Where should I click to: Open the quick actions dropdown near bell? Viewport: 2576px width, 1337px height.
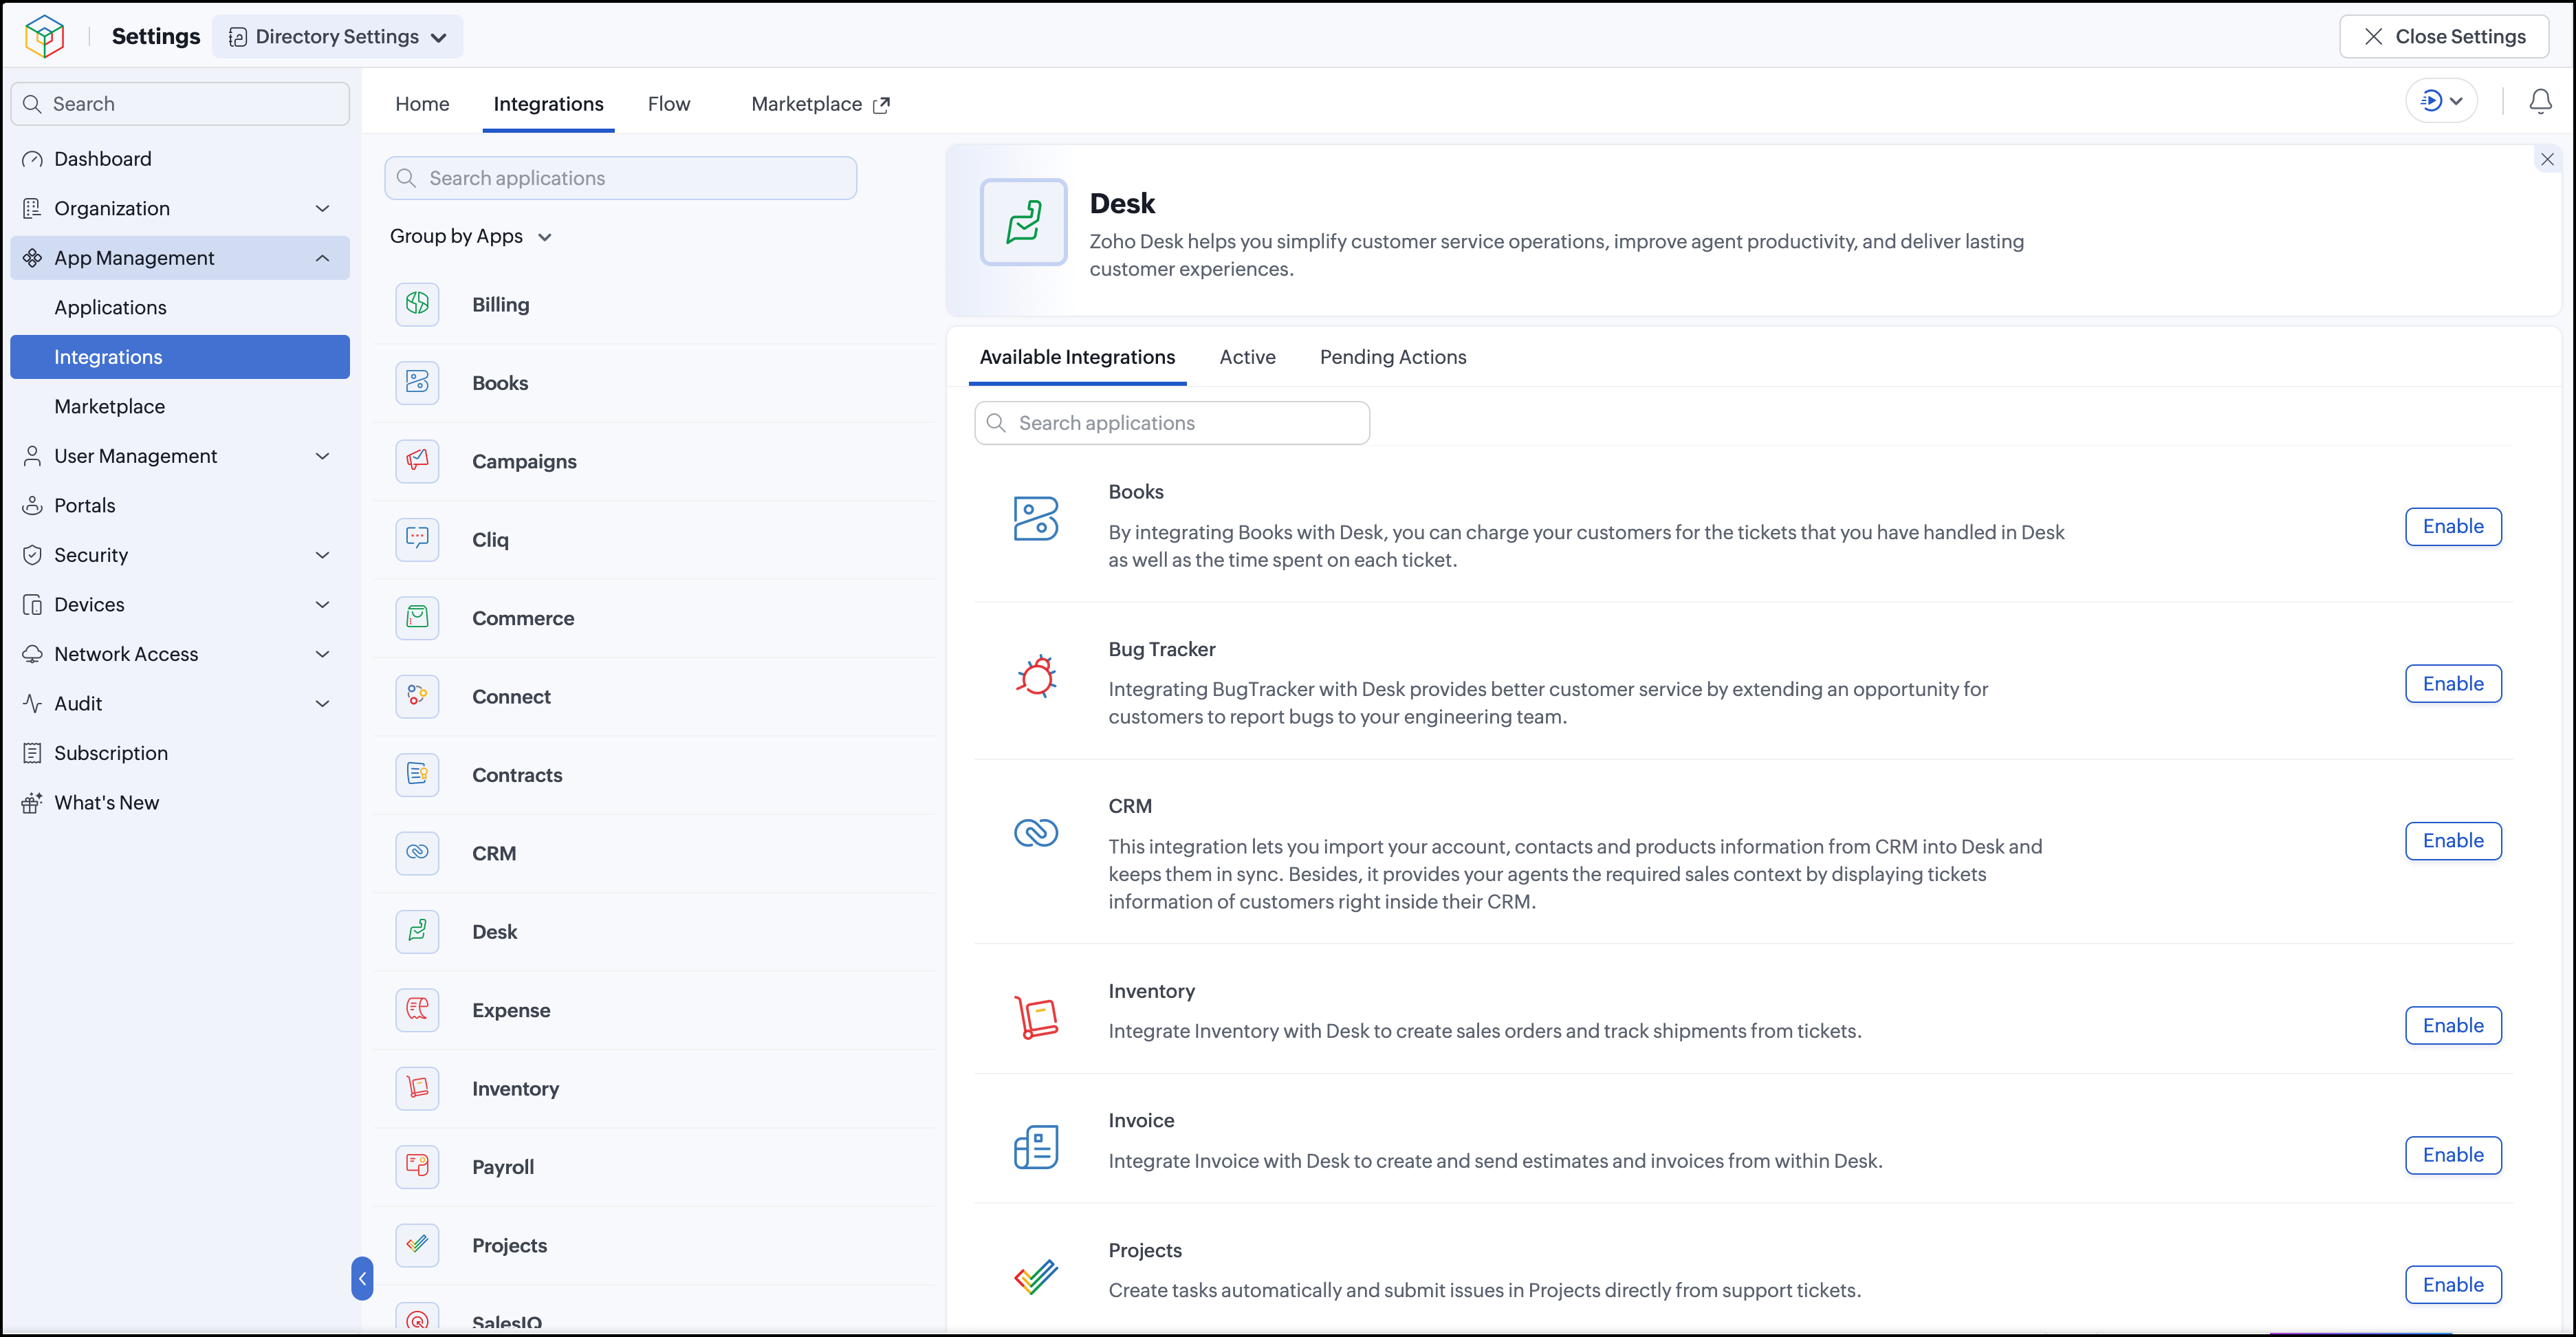(x=2441, y=101)
